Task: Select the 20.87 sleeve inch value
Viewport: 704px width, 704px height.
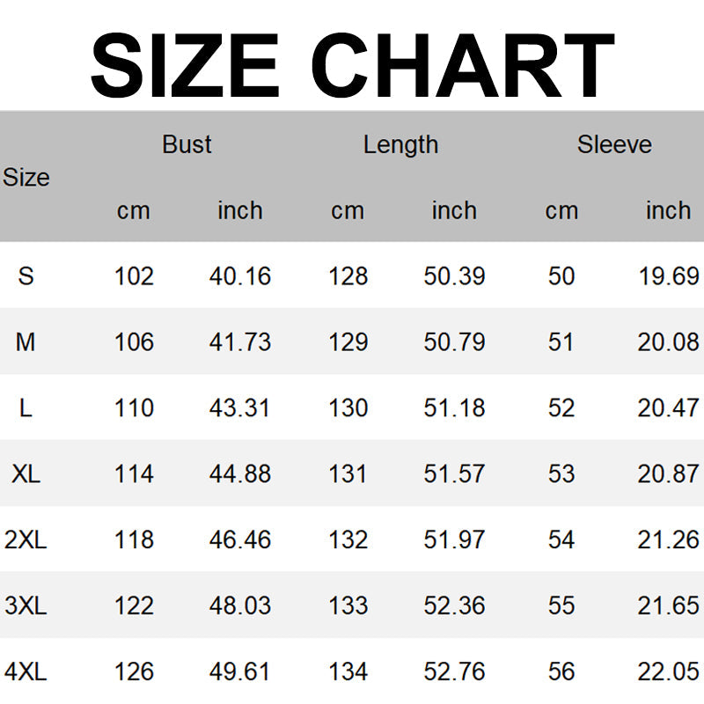Action: click(668, 473)
